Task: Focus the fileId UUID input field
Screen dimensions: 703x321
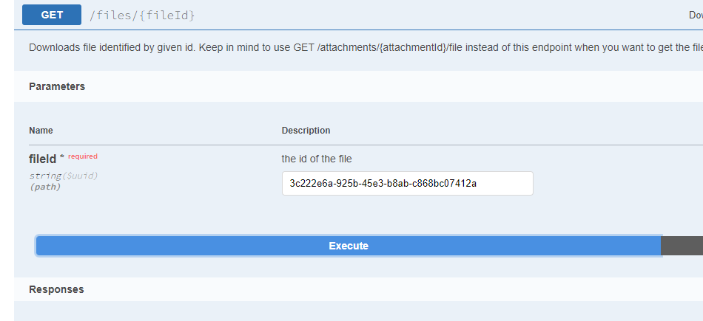Action: point(408,183)
